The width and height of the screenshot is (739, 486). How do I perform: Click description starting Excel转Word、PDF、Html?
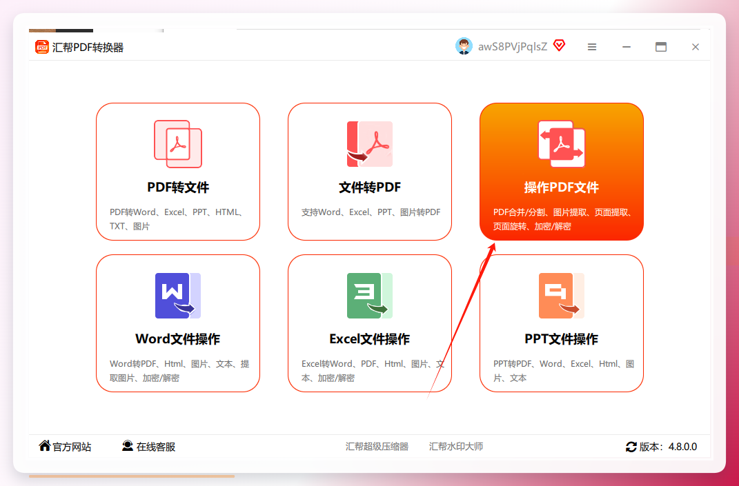(x=373, y=371)
